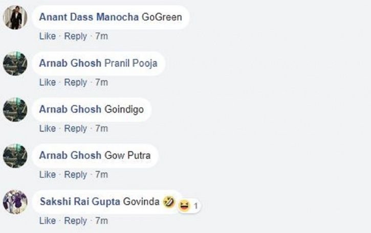
Task: Click the avatar beside the Pranil Pooja comment
Action: [15, 63]
